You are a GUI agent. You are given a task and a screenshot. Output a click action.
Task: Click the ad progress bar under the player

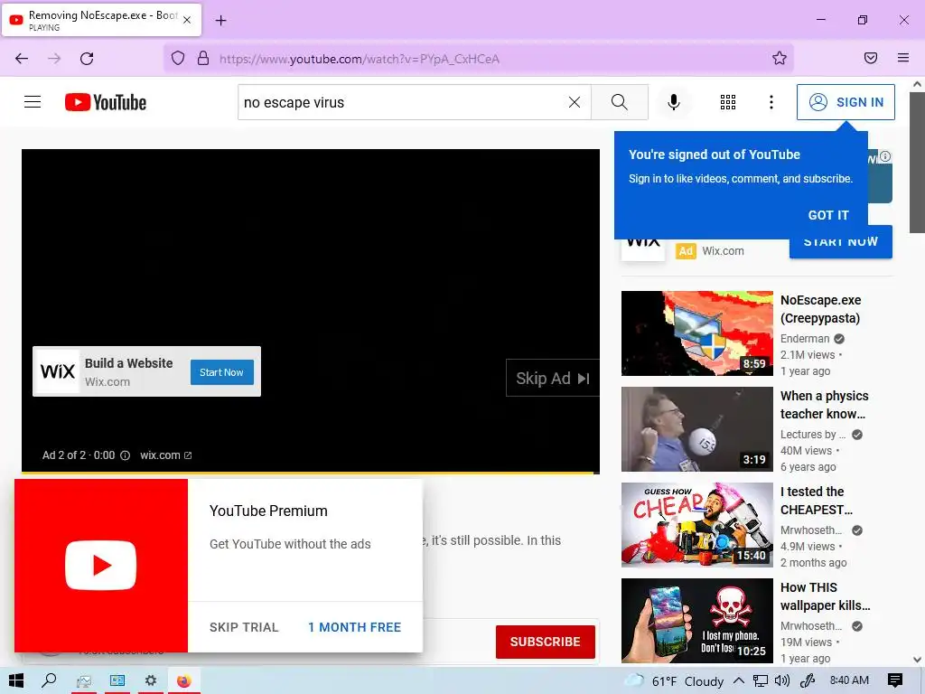tap(311, 473)
